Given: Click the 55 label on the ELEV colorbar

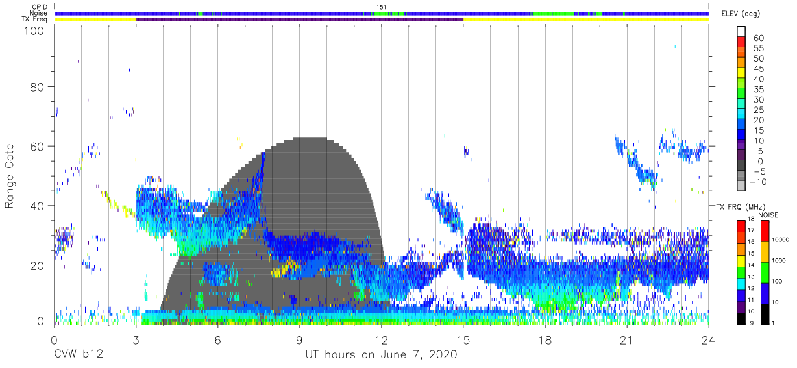Looking at the screenshot, I should click(x=759, y=49).
